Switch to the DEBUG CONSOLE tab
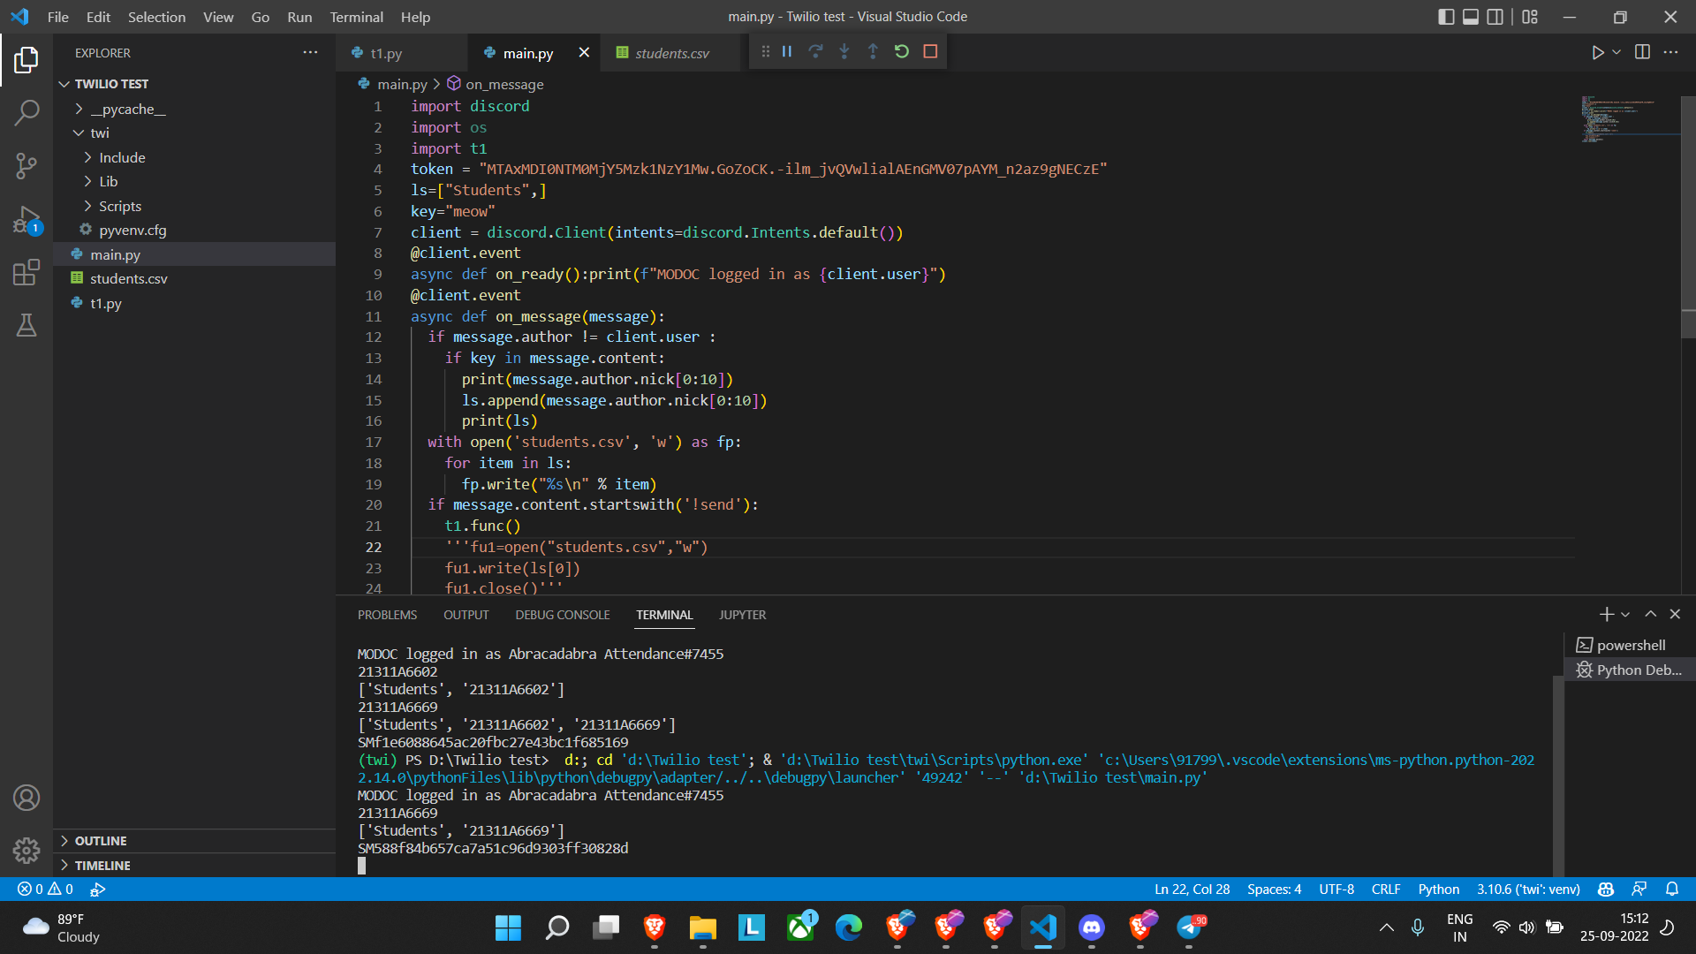Screen dimensions: 1696x954 [562, 615]
